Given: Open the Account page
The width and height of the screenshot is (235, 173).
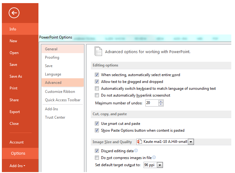Looking at the screenshot, I should [20, 142].
